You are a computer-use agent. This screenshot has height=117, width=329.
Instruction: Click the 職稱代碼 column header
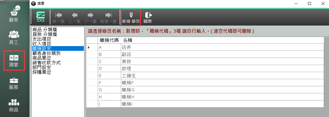click(x=109, y=40)
